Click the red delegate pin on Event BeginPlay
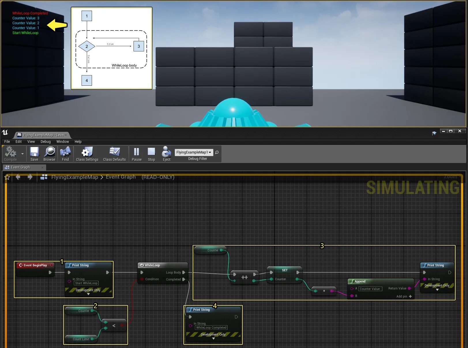The width and height of the screenshot is (468, 348). tap(52, 265)
